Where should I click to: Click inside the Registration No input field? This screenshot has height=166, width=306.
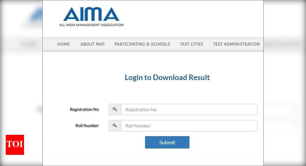pyautogui.click(x=189, y=109)
